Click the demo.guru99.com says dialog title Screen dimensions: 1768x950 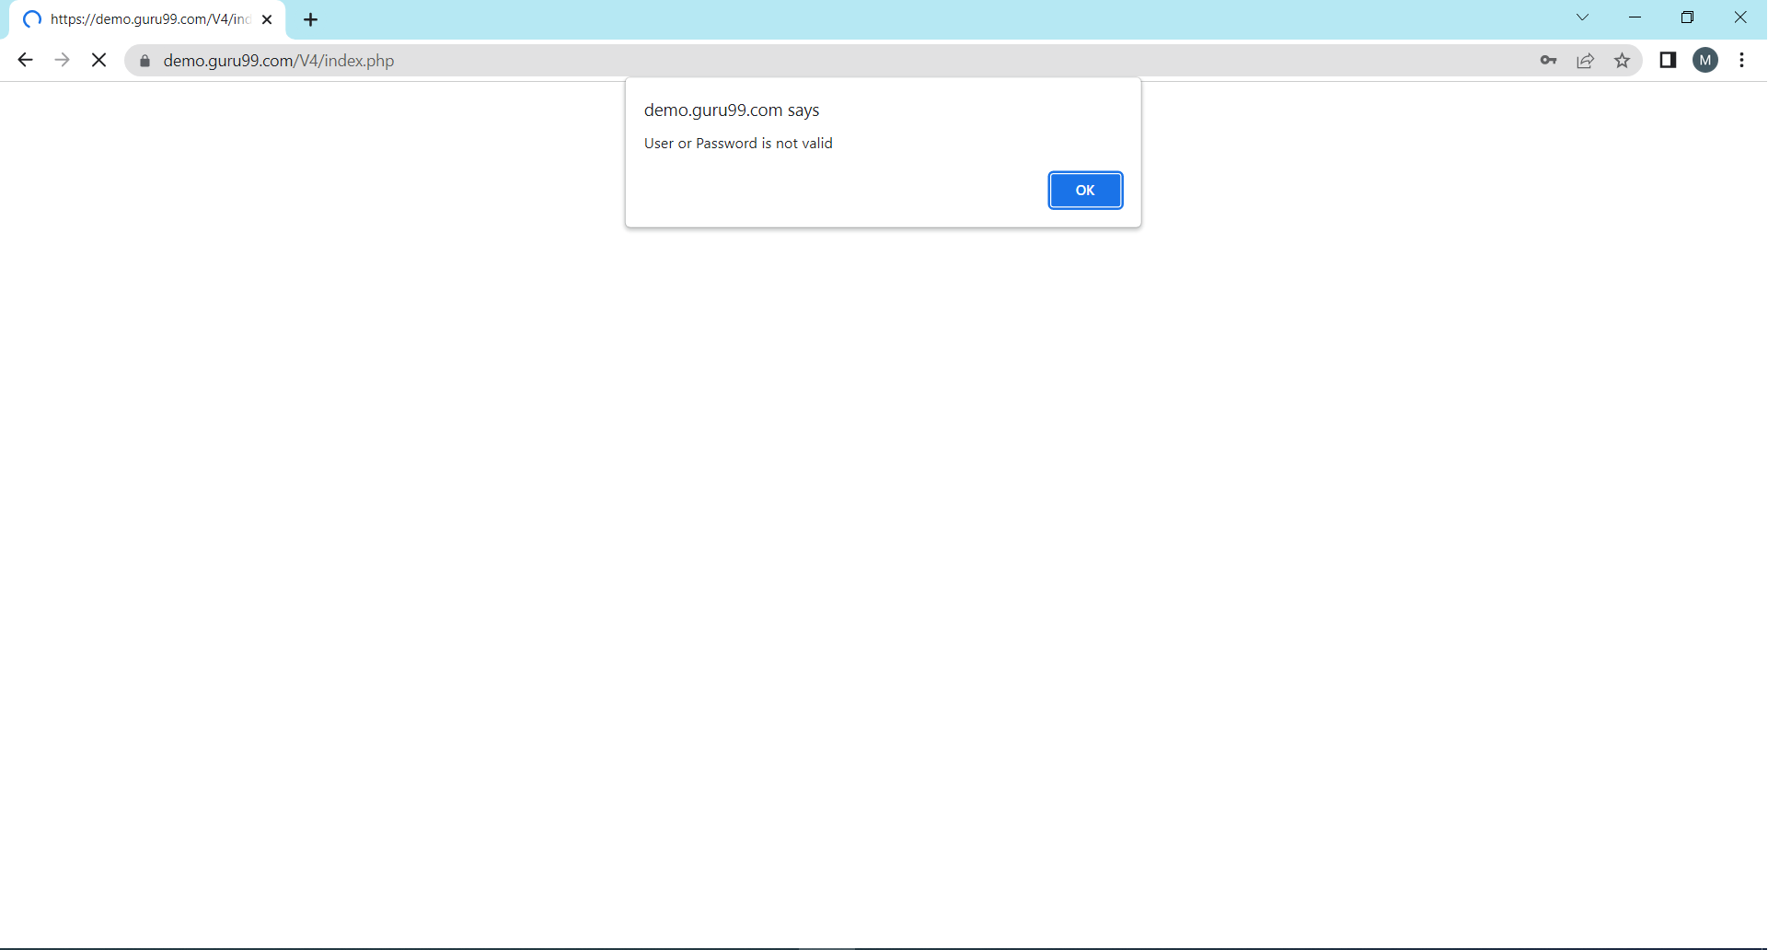coord(732,110)
